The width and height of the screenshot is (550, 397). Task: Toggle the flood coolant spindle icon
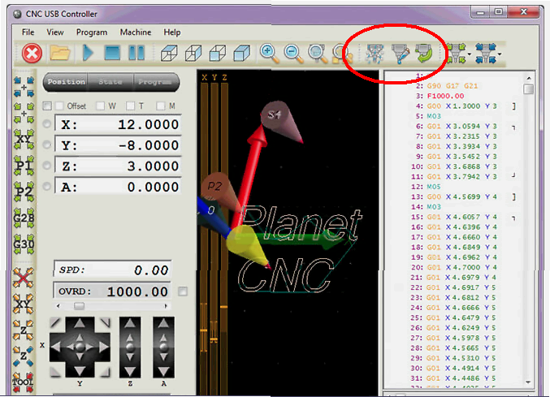point(401,54)
